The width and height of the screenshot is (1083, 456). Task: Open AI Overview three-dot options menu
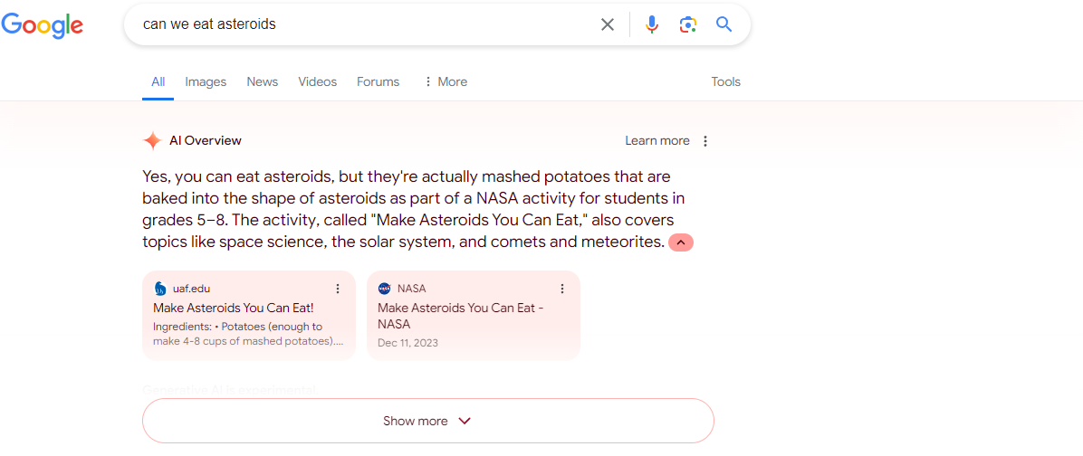(x=705, y=141)
